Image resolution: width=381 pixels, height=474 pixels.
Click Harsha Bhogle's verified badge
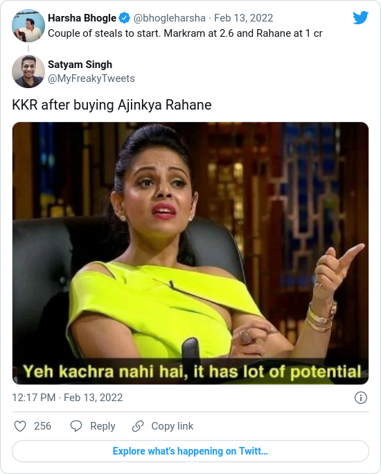tap(124, 18)
